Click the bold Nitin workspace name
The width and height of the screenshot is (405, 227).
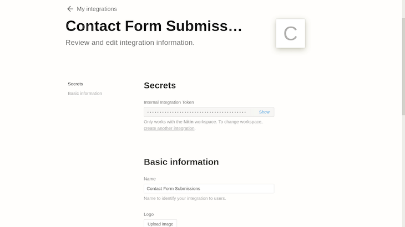click(188, 122)
